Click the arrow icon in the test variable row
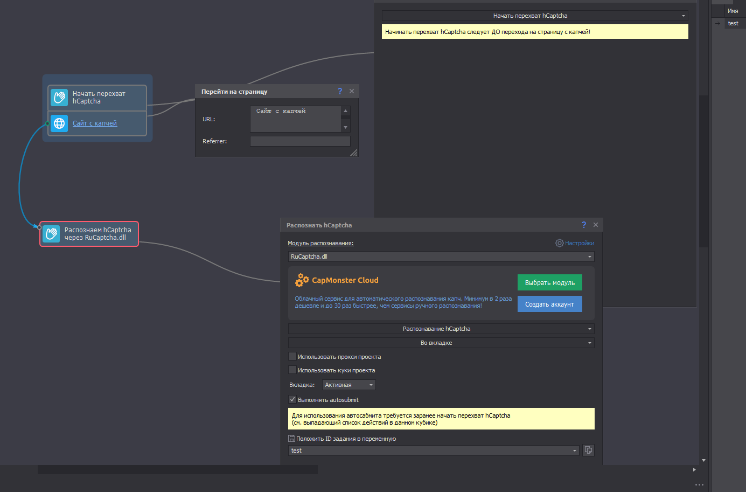This screenshot has height=492, width=746. [718, 23]
